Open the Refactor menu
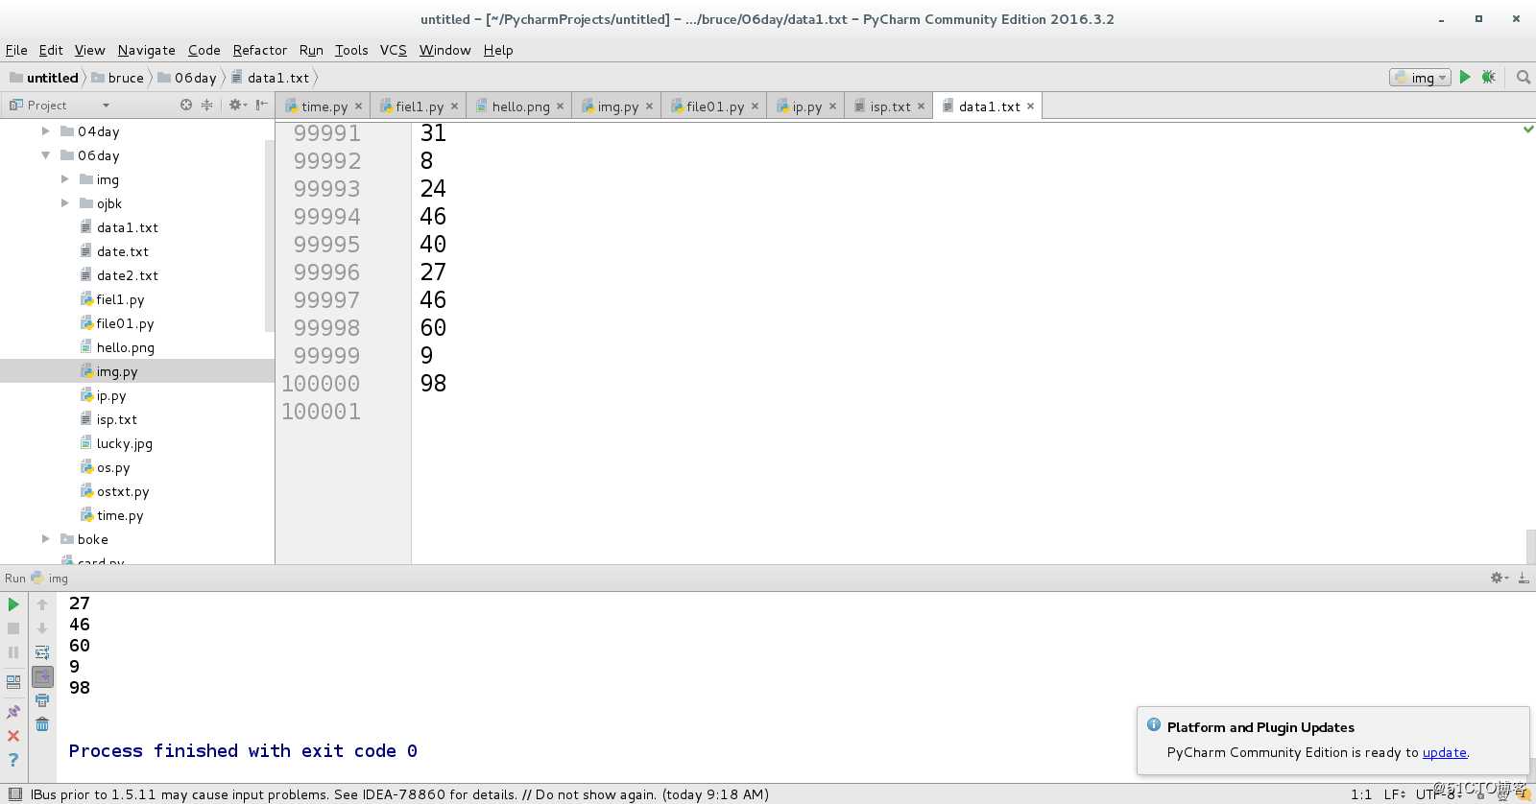The image size is (1536, 804). pos(260,50)
